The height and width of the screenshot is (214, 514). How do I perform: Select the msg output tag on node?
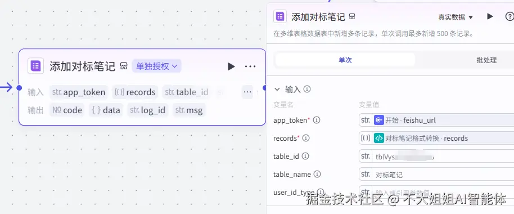pyautogui.click(x=189, y=110)
